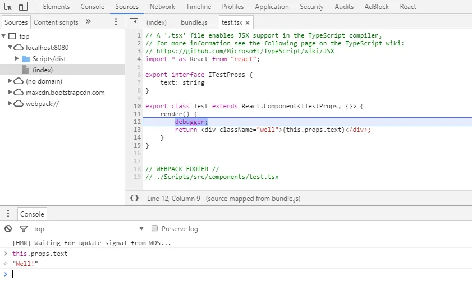Open the Network panel

click(162, 7)
